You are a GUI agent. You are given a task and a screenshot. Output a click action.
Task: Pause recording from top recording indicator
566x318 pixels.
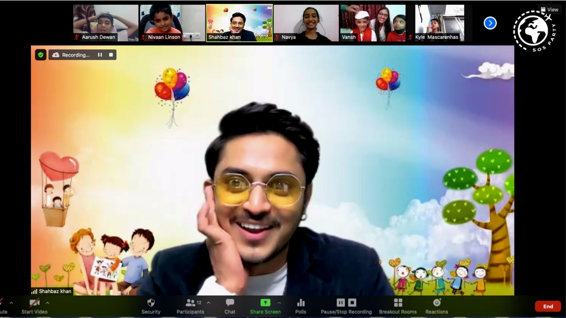tap(100, 55)
